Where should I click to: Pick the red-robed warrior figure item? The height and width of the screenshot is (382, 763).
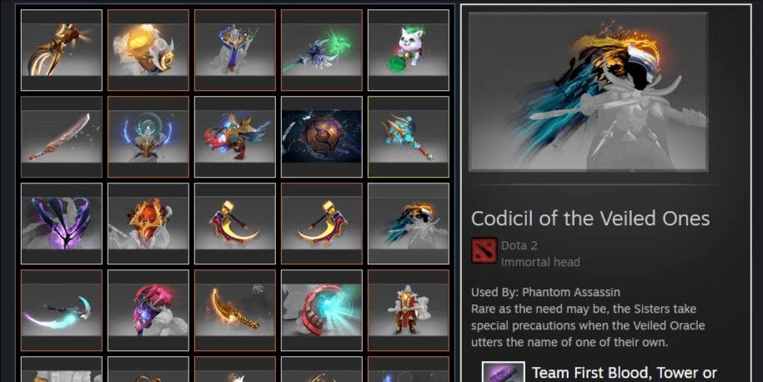pos(409,310)
